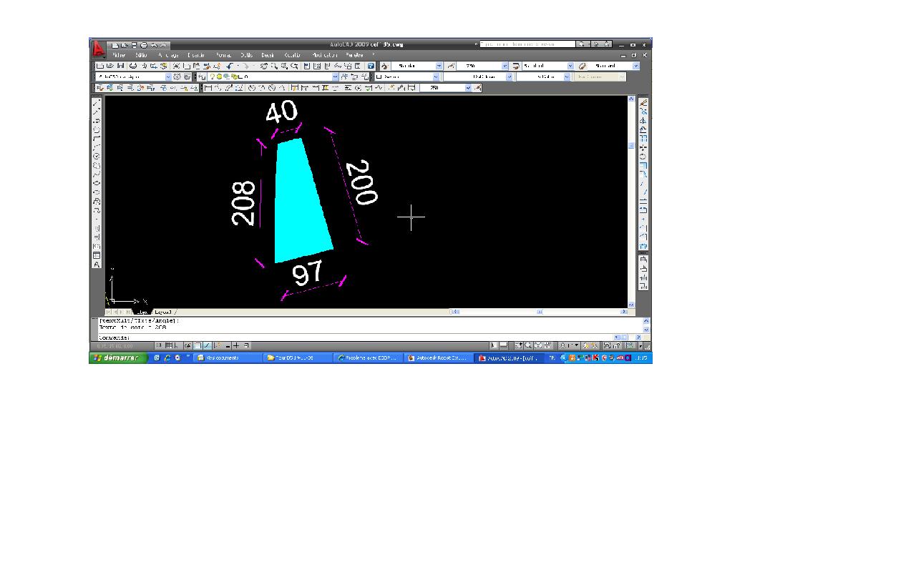Click the Plot (printer) icon in Standard toolbar

(133, 66)
